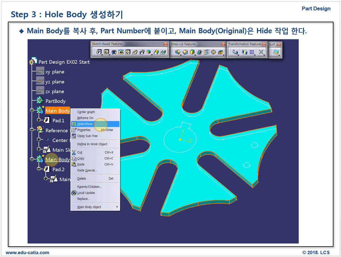Open the www.edu-catia.com link
The height and width of the screenshot is (257, 341).
(x=28, y=253)
